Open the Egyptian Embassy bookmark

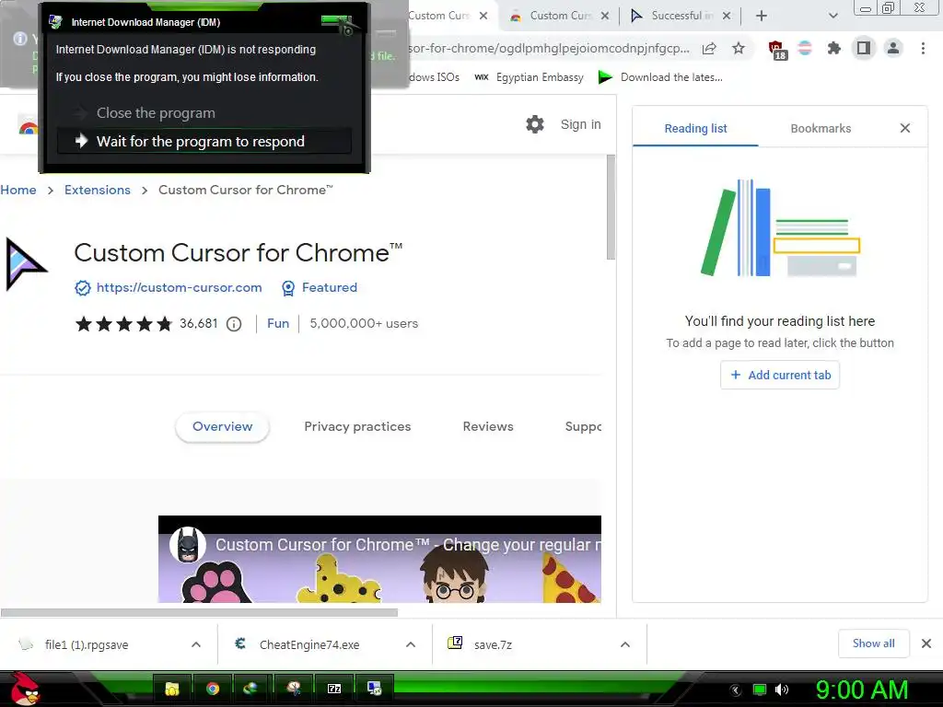pos(529,77)
